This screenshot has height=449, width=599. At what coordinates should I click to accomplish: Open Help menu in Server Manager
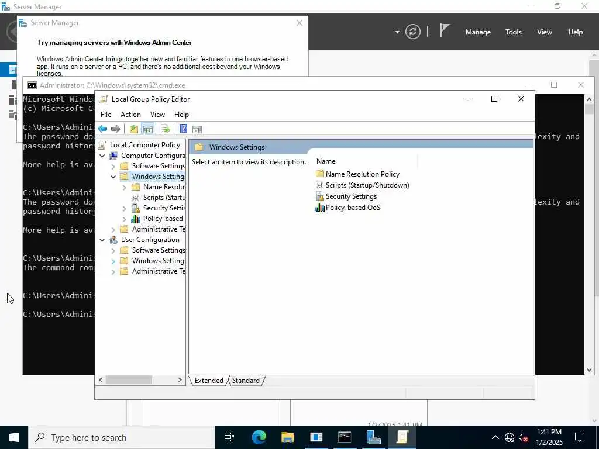coord(576,32)
